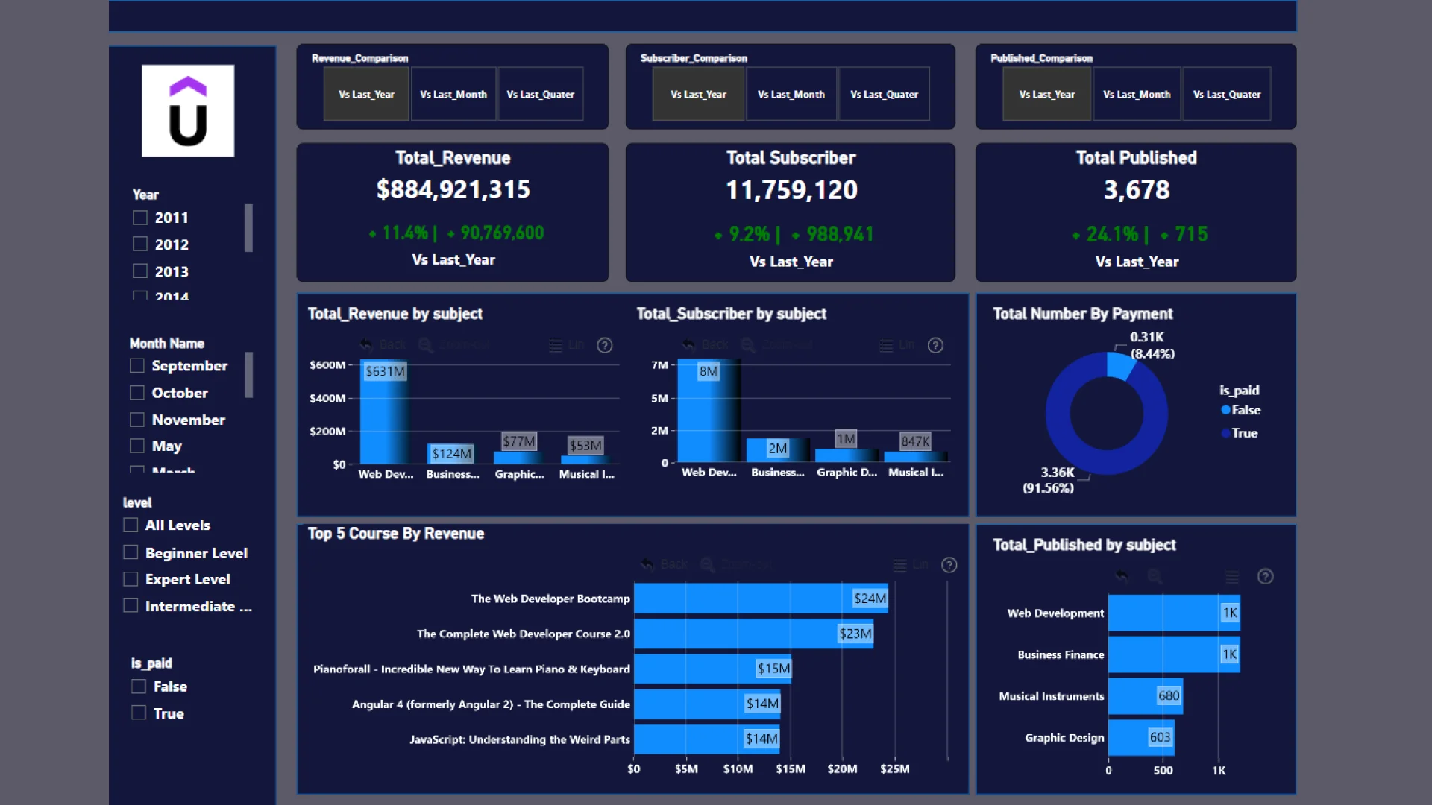Click The Complete Web Developer Course $23M bar
Image resolution: width=1432 pixels, height=805 pixels.
click(753, 634)
